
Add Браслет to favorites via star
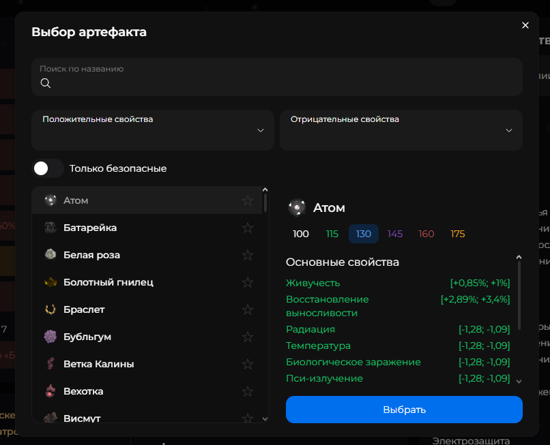(x=248, y=309)
